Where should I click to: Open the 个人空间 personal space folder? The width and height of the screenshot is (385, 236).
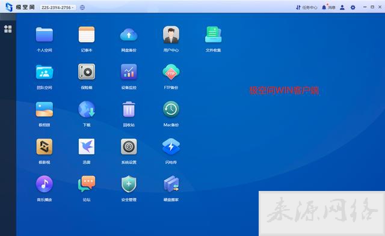click(45, 35)
